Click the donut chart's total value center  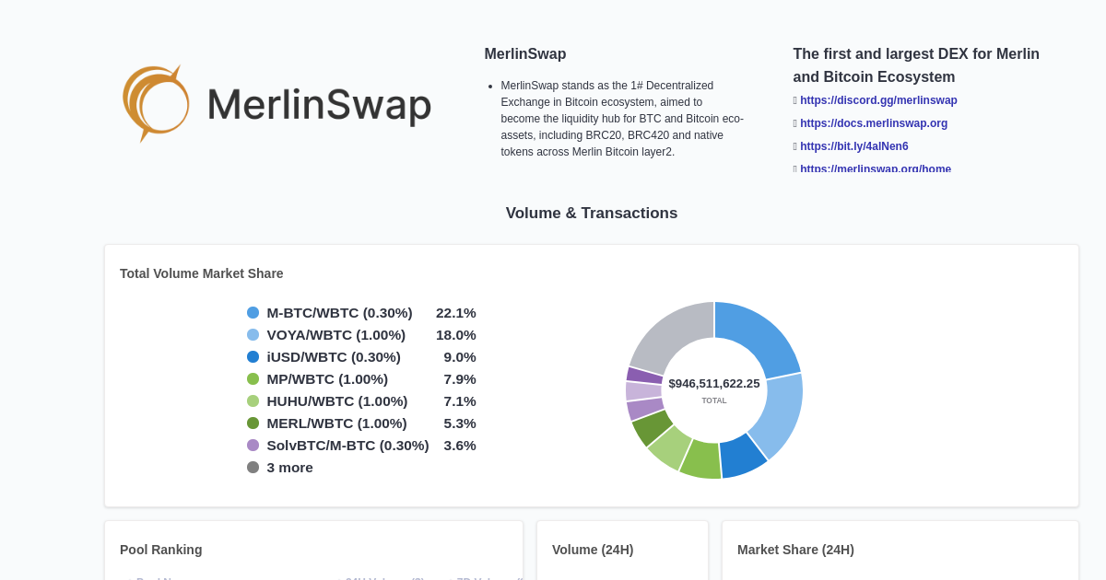tap(714, 381)
